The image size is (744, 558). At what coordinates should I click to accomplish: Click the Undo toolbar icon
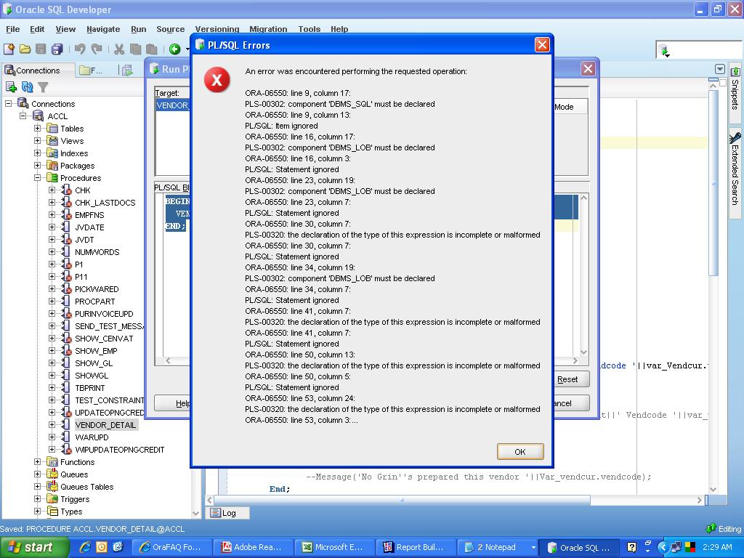pos(80,49)
